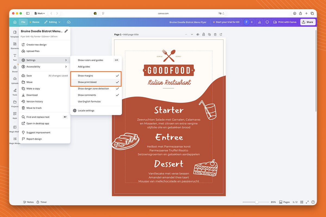Image resolution: width=326 pixels, height=217 pixels.
Task: Disable Show margins in Settings menu
Action: tap(85, 75)
